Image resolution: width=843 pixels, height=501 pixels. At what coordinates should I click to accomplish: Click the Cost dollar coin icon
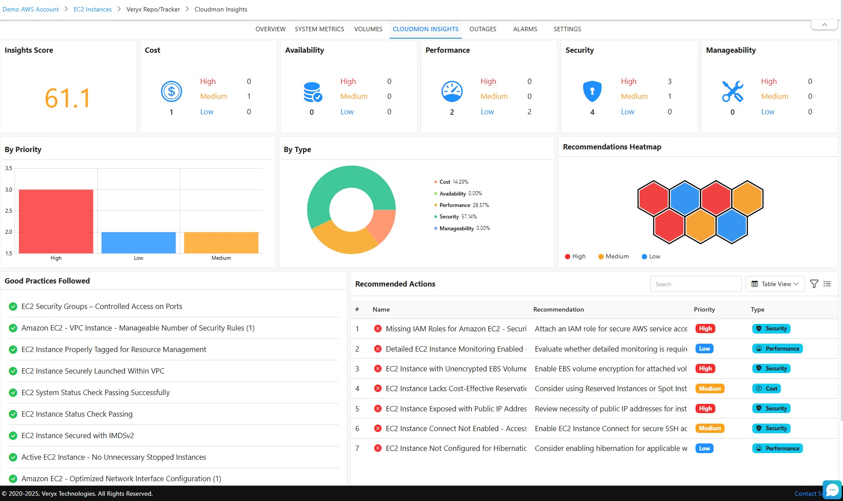point(171,91)
